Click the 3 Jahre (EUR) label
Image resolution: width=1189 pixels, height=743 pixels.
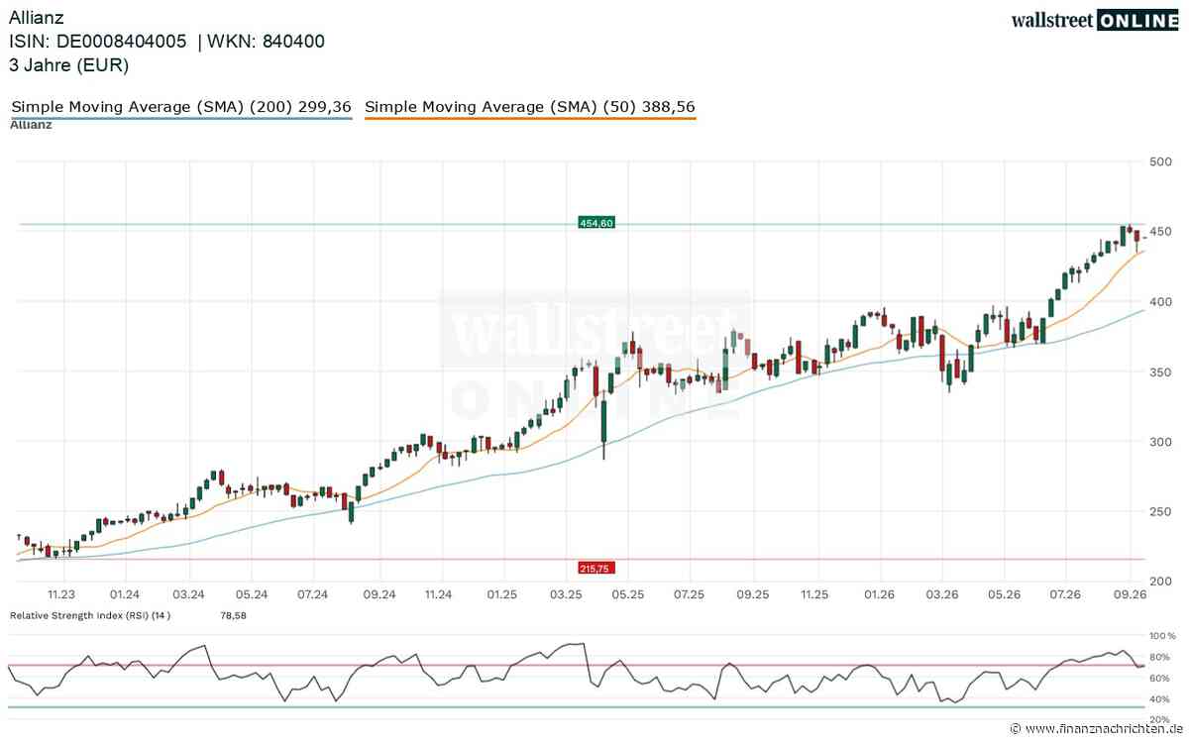point(69,65)
